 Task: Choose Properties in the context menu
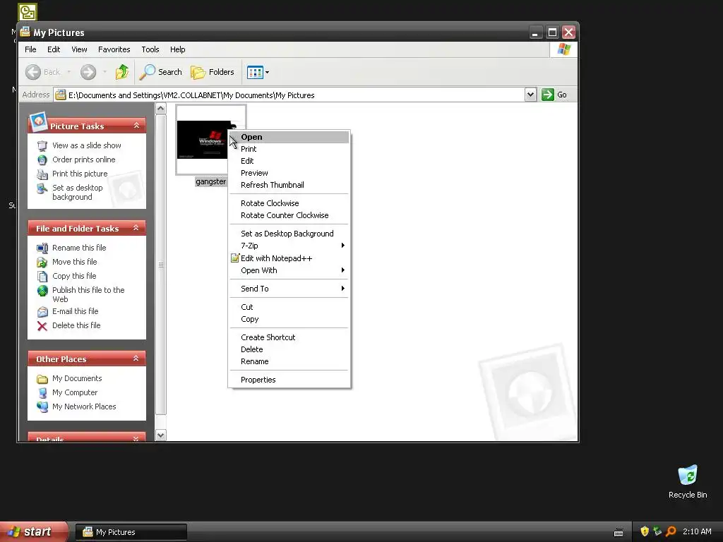click(x=289, y=380)
